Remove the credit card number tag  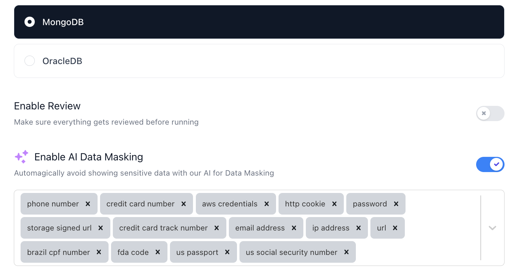[183, 204]
